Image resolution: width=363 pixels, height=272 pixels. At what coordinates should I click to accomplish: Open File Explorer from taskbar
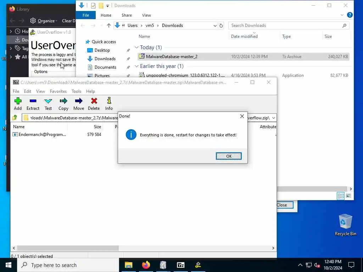click(x=128, y=265)
